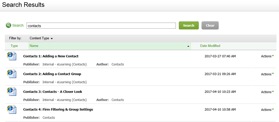The width and height of the screenshot is (279, 122).
Task: Click publisher text under Contacts 3
Action: click(65, 100)
